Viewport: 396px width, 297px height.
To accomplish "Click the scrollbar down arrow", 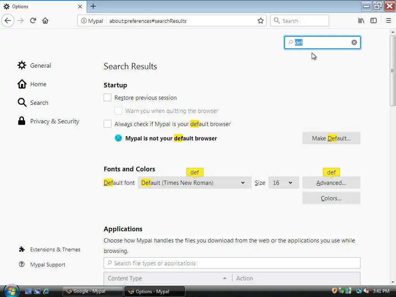I will [393, 282].
